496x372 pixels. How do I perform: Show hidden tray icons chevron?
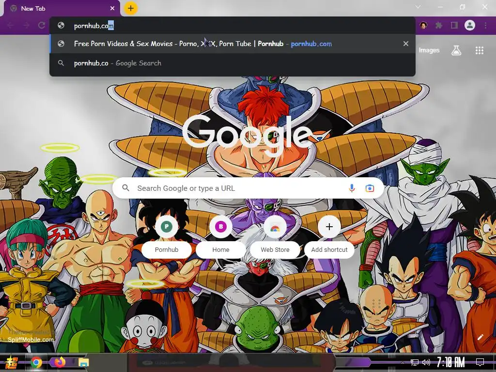[x=403, y=362]
